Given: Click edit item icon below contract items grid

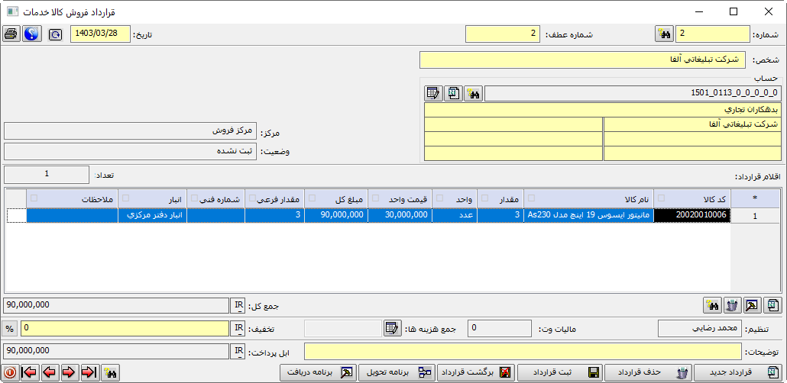Looking at the screenshot, I should [x=753, y=304].
